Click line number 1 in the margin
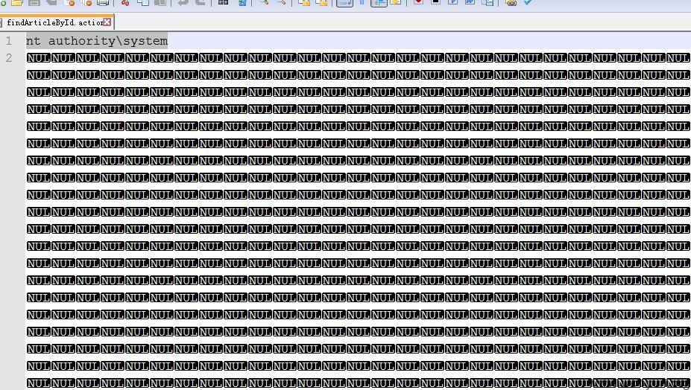The height and width of the screenshot is (390, 691). tap(9, 41)
